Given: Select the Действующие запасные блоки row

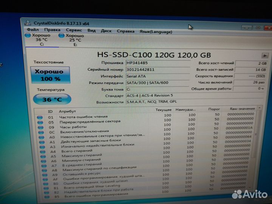Looking at the screenshot, I should [x=145, y=140].
